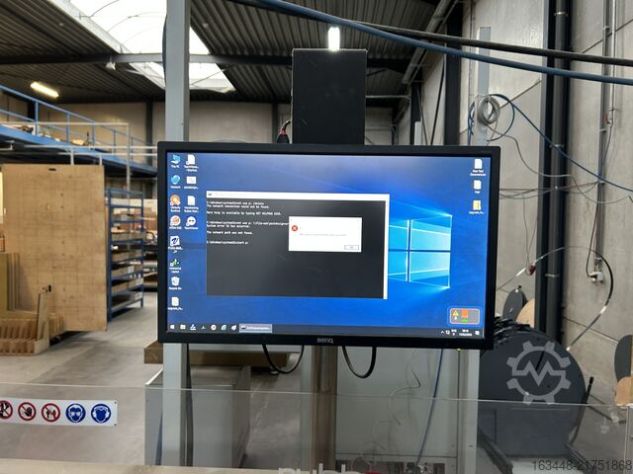The image size is (633, 474).
Task: Click the status widget with warning triangle
Action: point(465,316)
